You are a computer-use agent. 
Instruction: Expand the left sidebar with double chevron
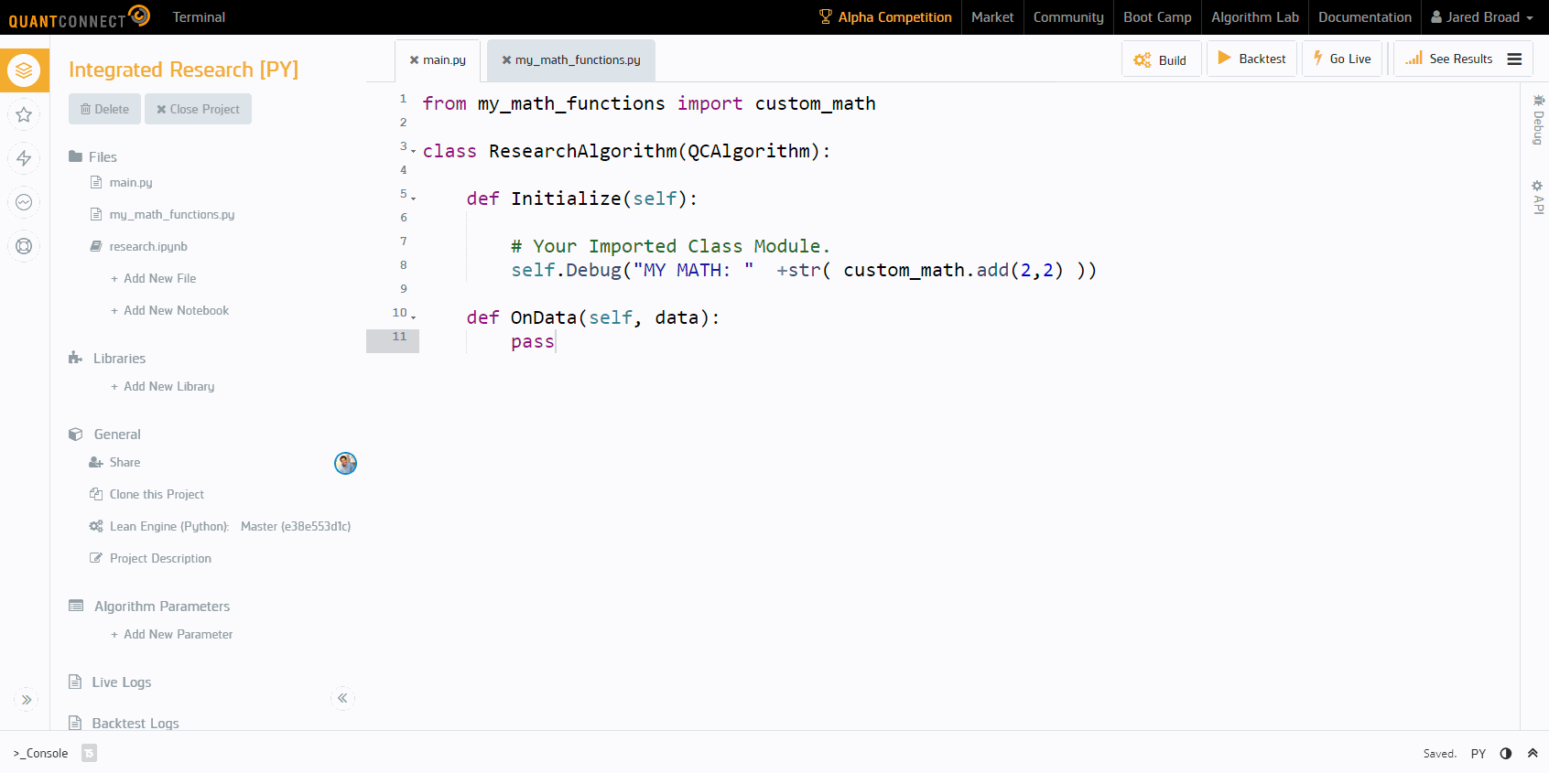[x=27, y=700]
